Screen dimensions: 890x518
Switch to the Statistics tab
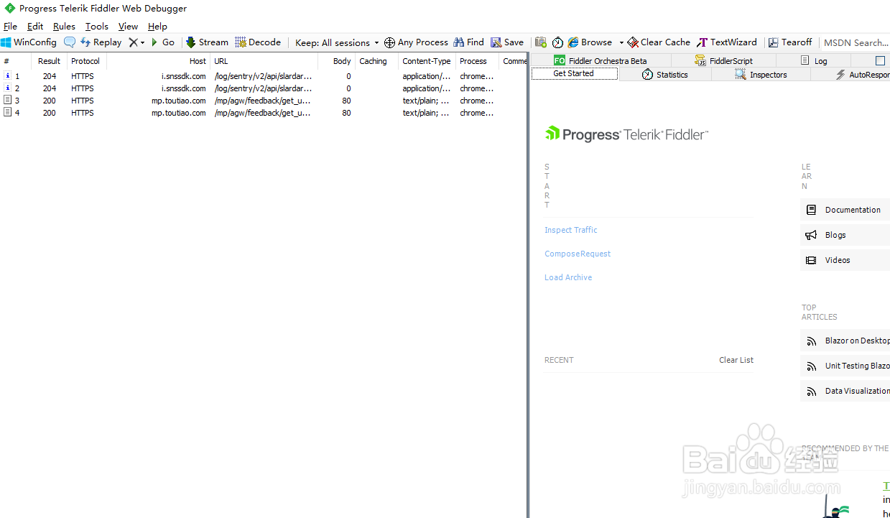tap(664, 75)
